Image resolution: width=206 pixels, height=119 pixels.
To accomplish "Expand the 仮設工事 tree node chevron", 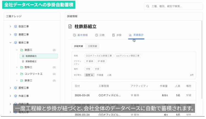I will coord(10,26).
